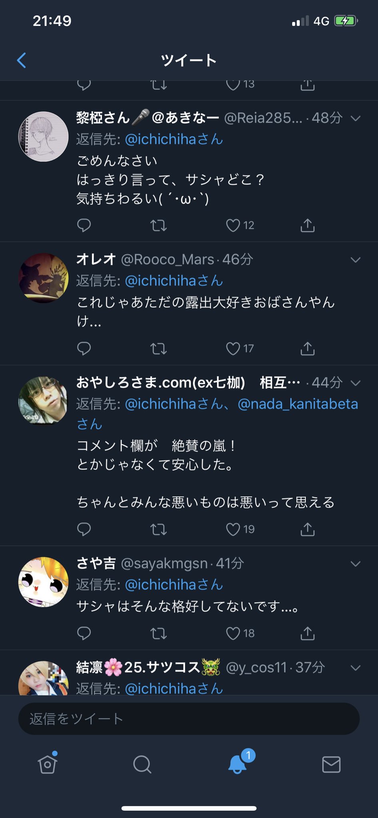This screenshot has height=818, width=378.
Task: Go back using the navigation chevron
Action: click(21, 60)
